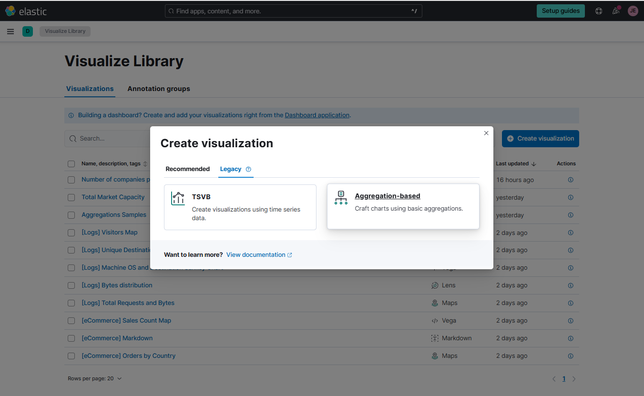Image resolution: width=644 pixels, height=396 pixels.
Task: Tick the Aggregations Samples row checkbox
Action: pos(71,215)
